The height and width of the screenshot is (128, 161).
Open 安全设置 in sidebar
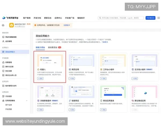[x=9, y=71]
